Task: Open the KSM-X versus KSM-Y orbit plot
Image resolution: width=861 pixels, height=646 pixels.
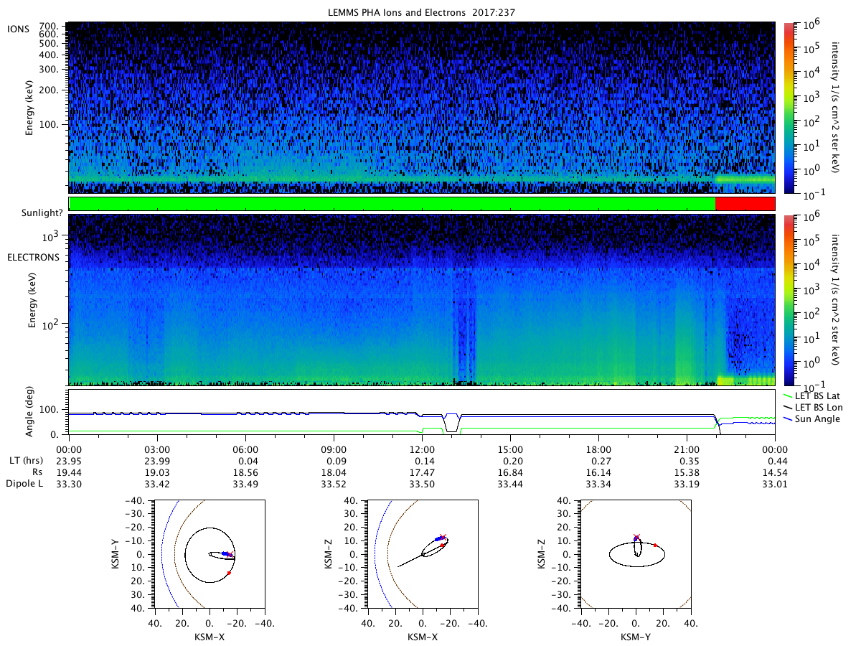Action: click(x=209, y=554)
